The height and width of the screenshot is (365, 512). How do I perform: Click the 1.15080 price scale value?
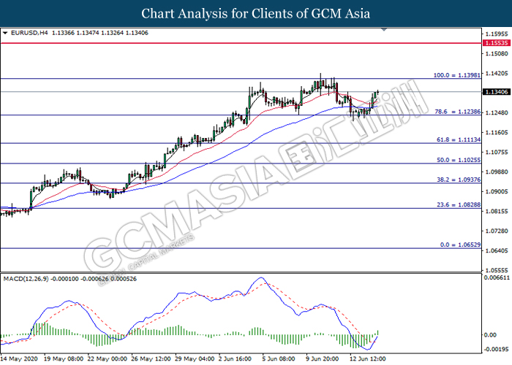coord(497,53)
